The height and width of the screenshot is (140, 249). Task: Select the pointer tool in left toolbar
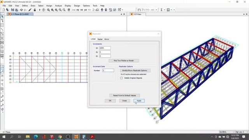click(2, 16)
